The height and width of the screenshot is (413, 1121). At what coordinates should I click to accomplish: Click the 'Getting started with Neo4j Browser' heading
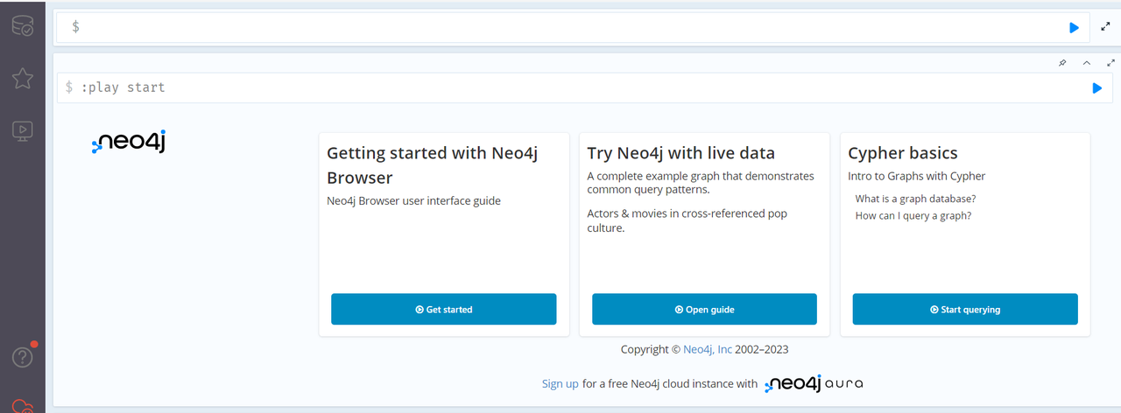(x=433, y=165)
